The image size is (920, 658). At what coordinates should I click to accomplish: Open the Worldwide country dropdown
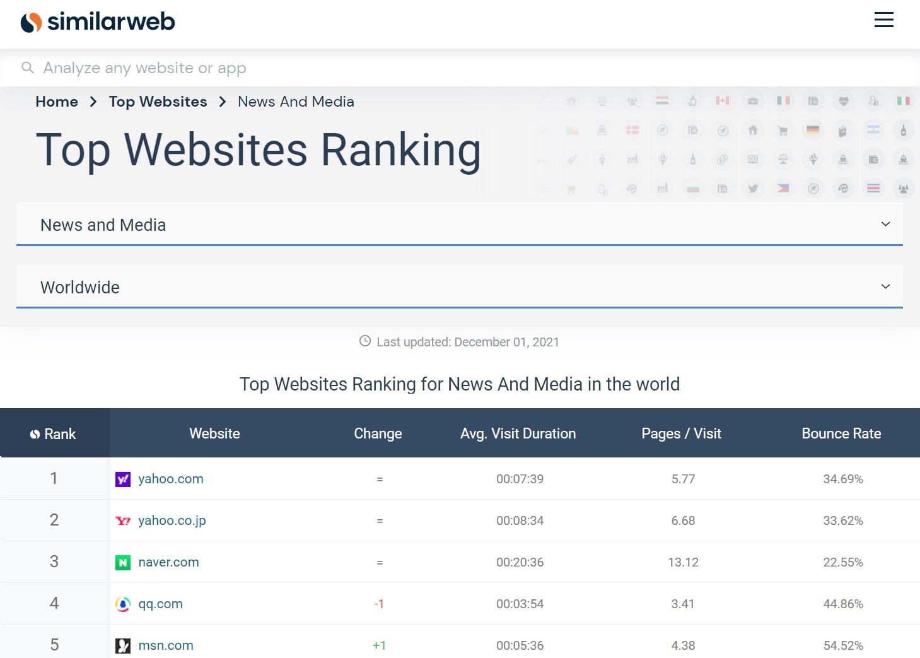460,287
